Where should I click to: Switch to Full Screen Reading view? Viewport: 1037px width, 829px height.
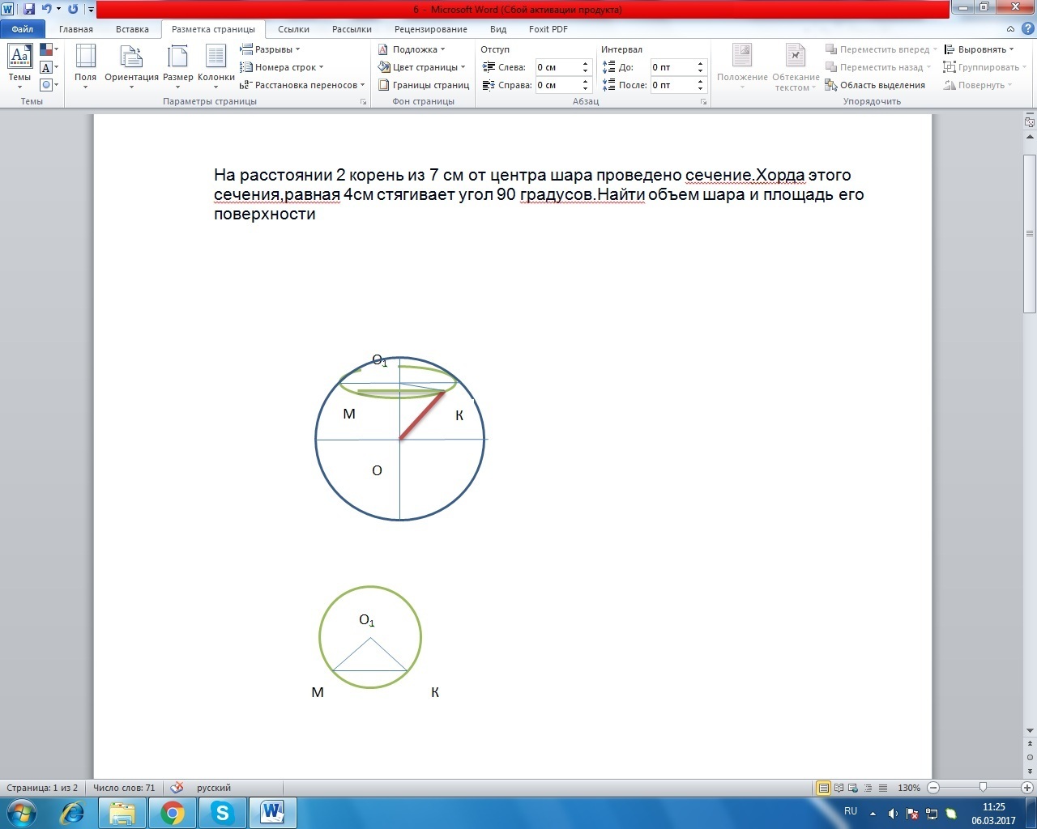click(839, 788)
